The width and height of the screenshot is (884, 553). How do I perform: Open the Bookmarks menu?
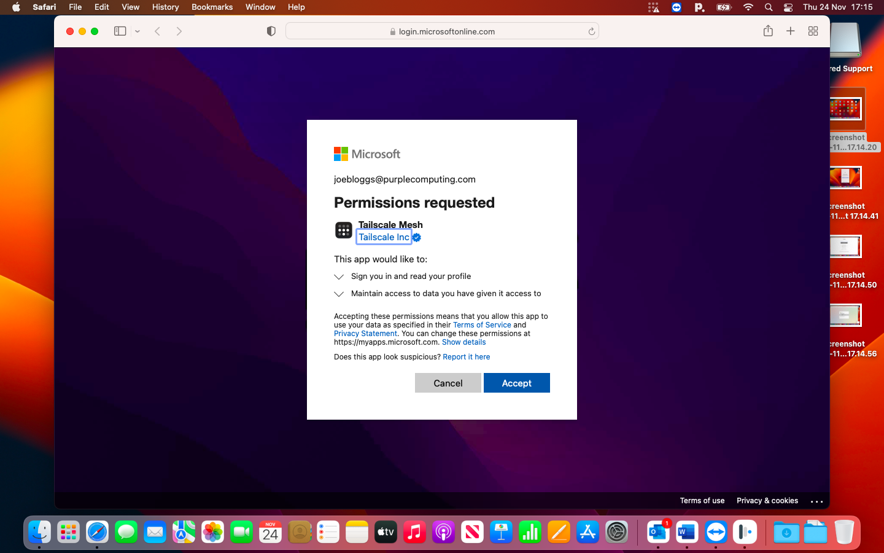click(212, 7)
